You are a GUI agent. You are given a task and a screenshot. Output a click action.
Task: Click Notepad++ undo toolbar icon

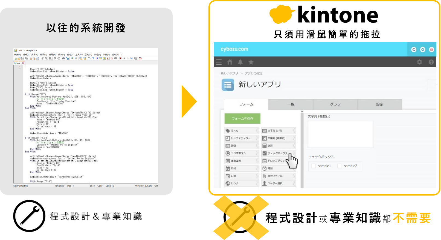pos(55,58)
